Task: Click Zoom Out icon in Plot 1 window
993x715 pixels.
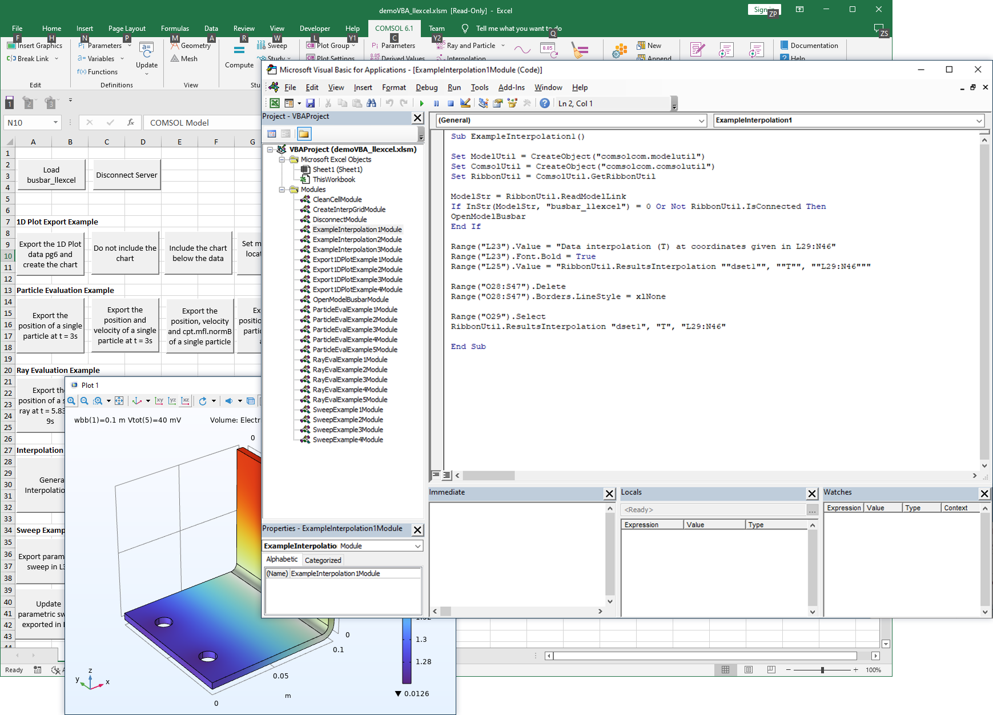Action: coord(85,401)
